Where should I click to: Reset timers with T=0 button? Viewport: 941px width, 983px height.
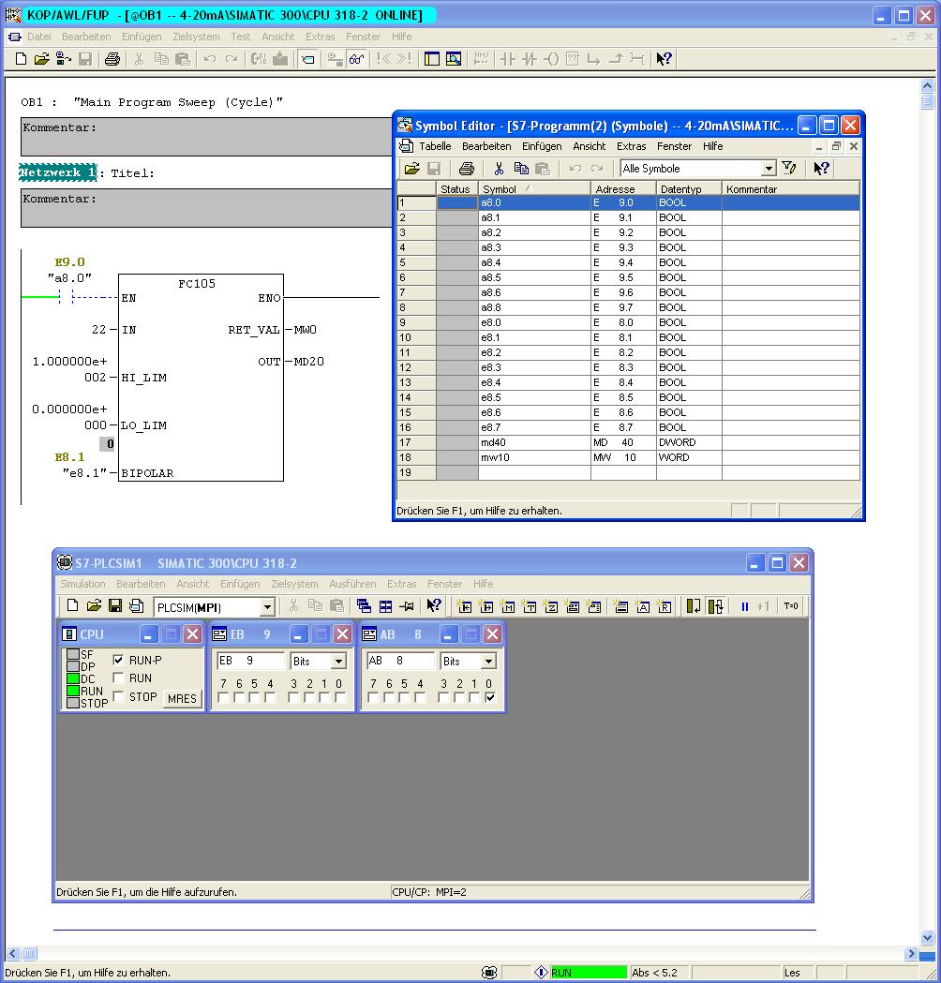click(x=791, y=606)
